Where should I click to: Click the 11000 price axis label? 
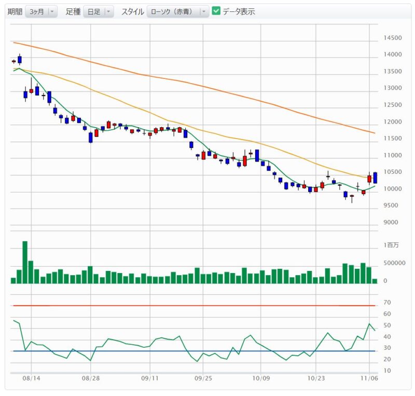(393, 155)
